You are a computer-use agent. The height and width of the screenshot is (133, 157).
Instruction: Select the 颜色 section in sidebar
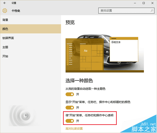(31, 29)
